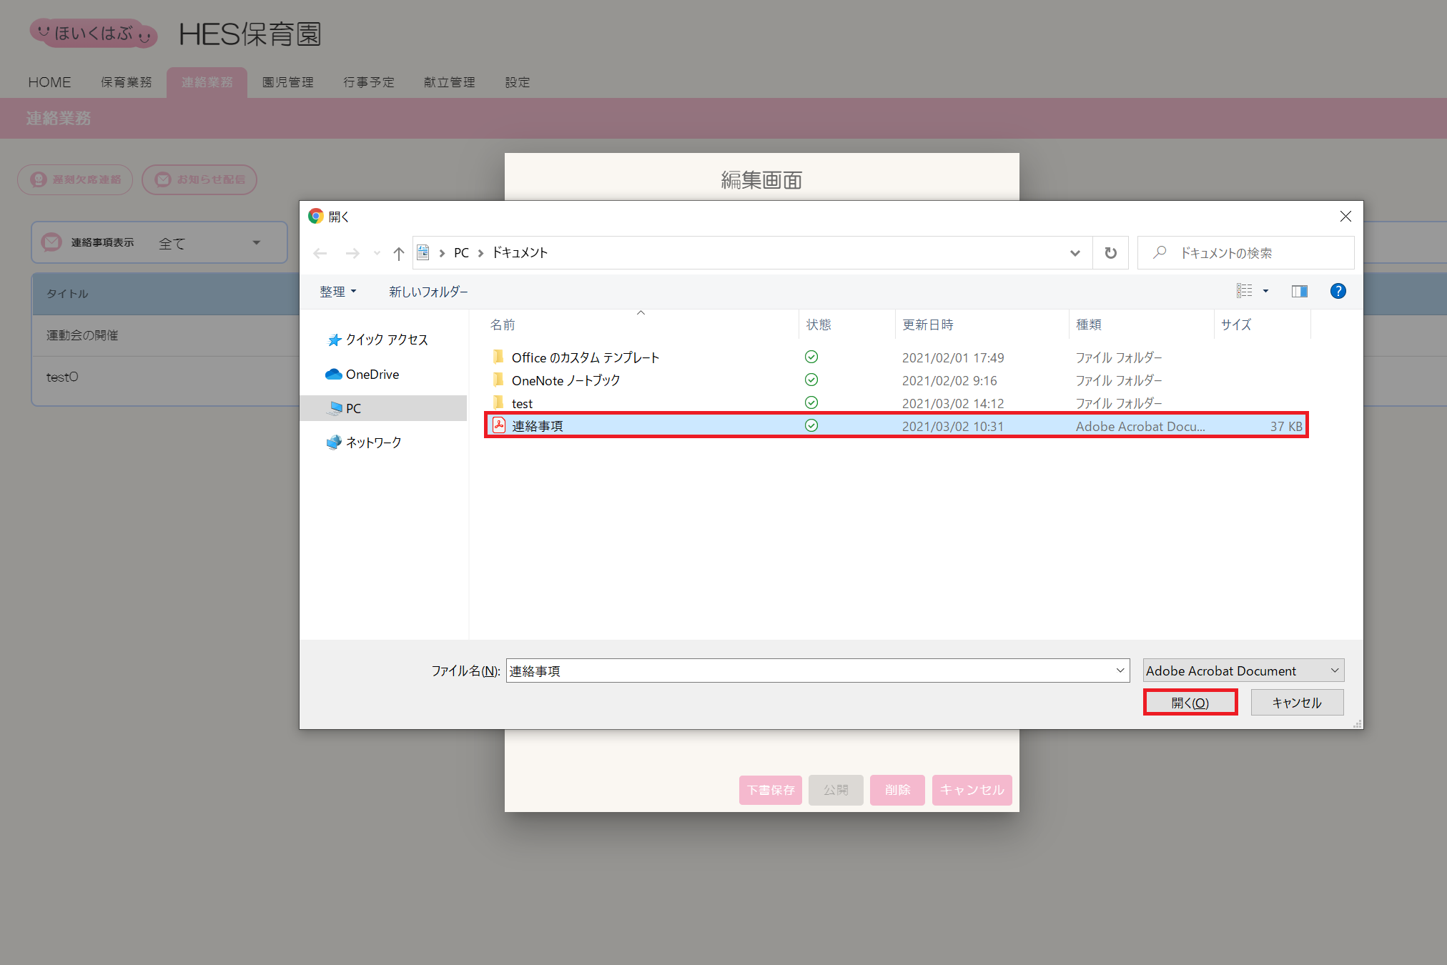Screen dimensions: 1447x965
Task: Click the 開く(O) button
Action: click(1190, 703)
